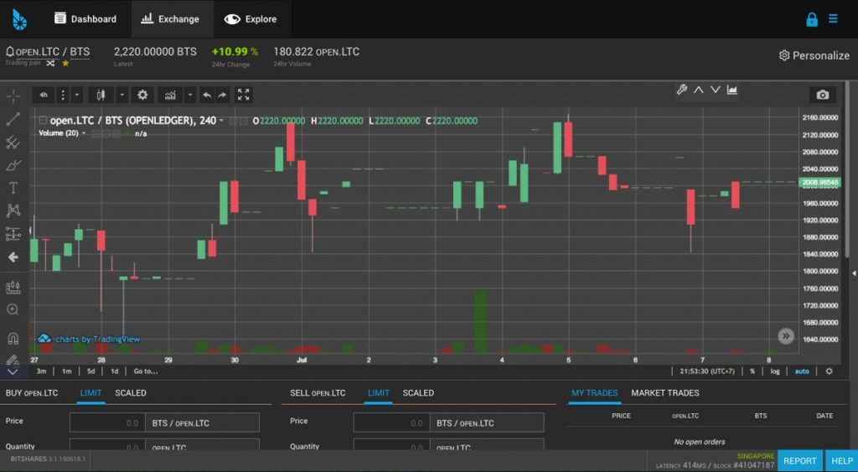Click the sell Price input field
This screenshot has width=858, height=472.
click(x=391, y=423)
